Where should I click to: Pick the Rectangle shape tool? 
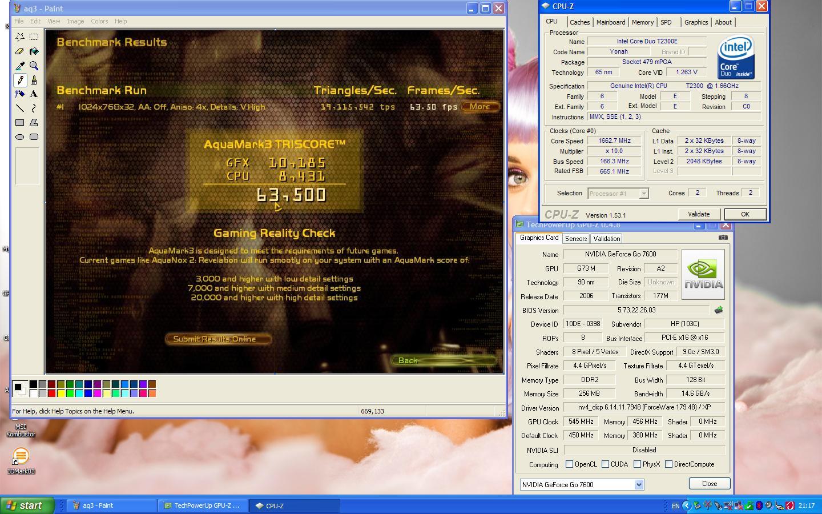pos(20,122)
